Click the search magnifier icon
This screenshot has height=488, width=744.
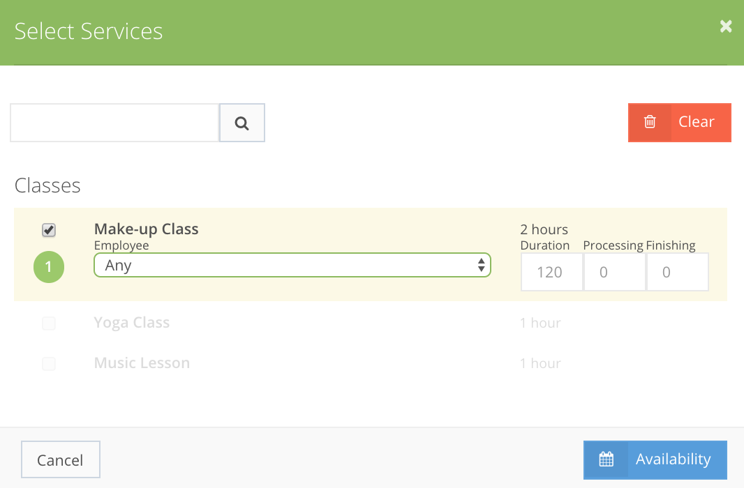pos(241,123)
